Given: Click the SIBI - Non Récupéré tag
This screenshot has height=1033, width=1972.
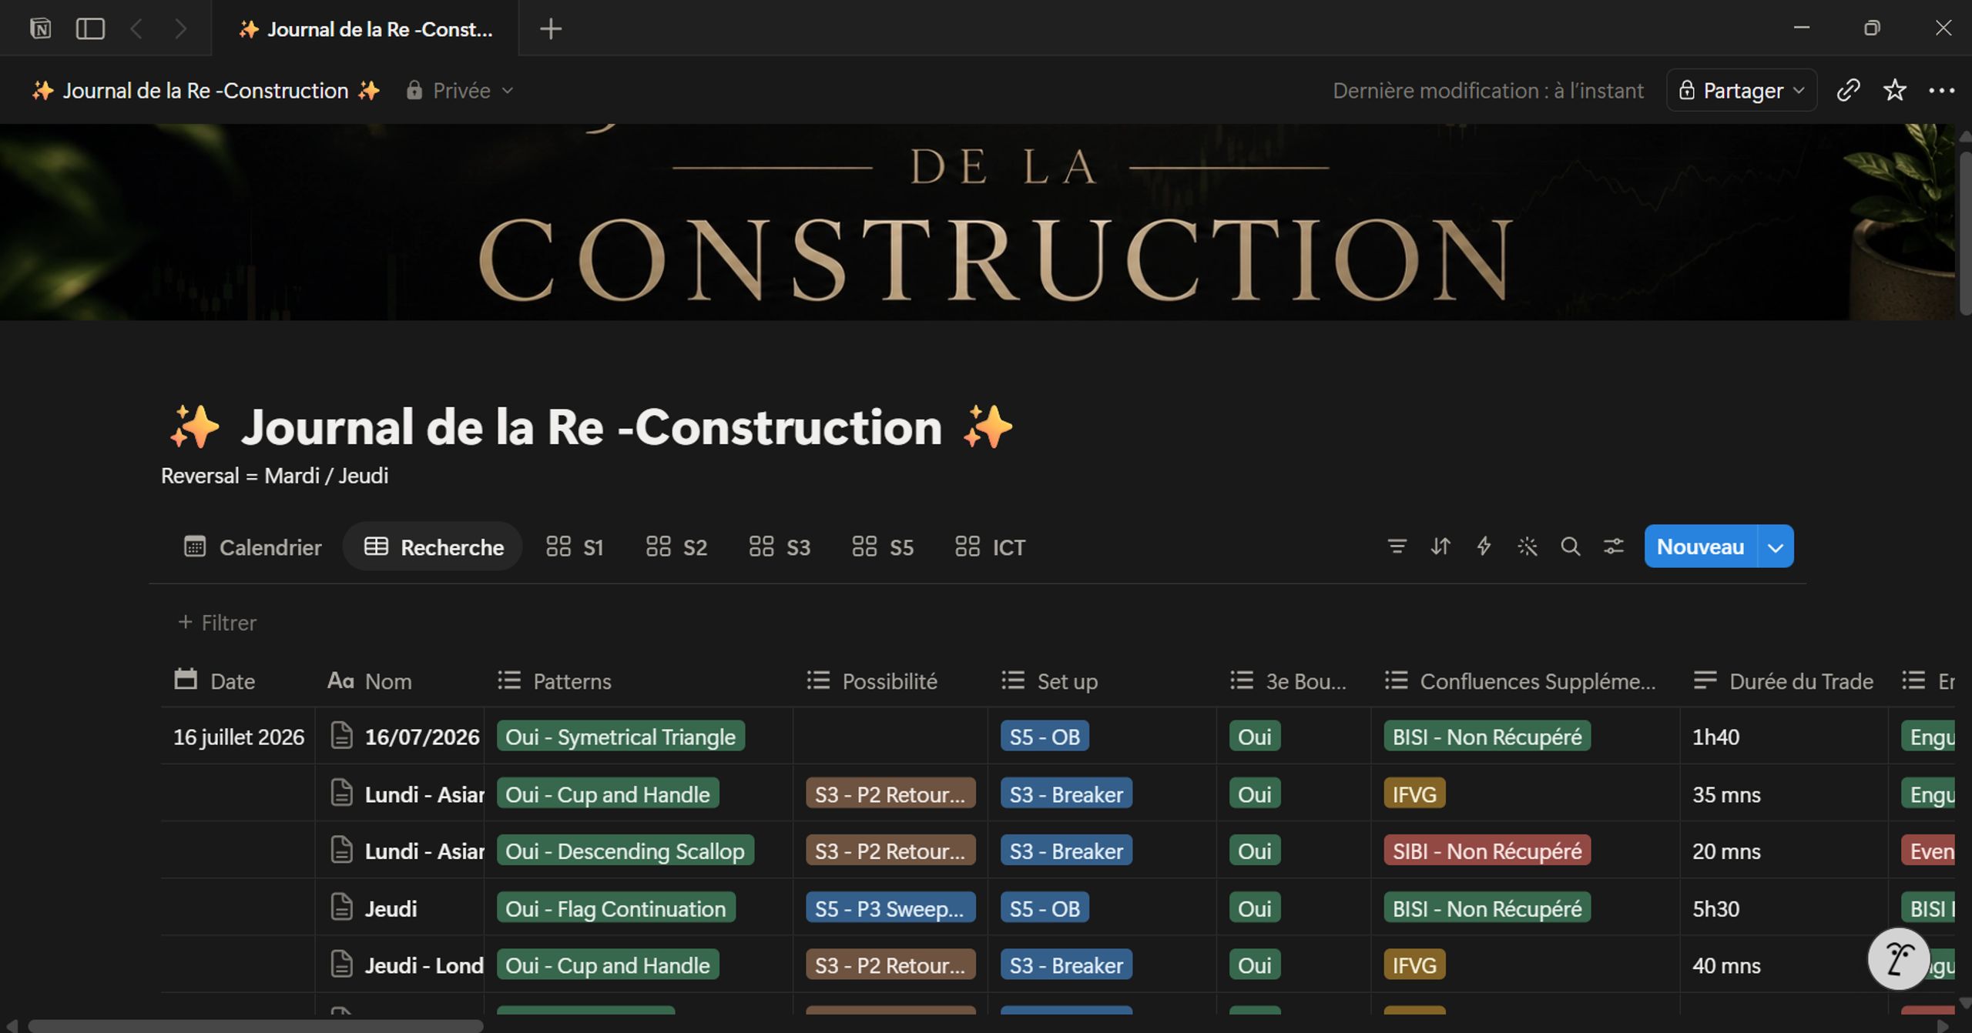Looking at the screenshot, I should point(1487,851).
